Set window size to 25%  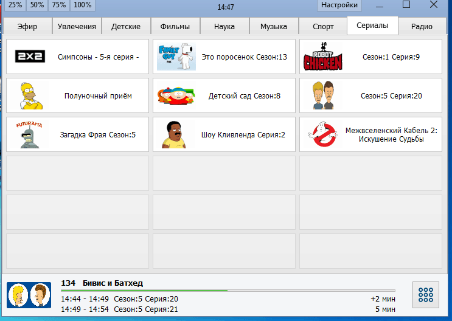click(x=15, y=5)
